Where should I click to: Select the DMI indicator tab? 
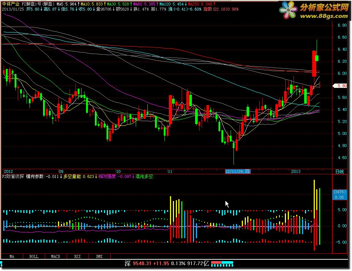100,256
